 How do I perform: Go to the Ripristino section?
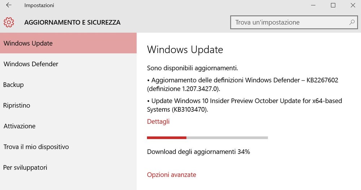pyautogui.click(x=68, y=105)
